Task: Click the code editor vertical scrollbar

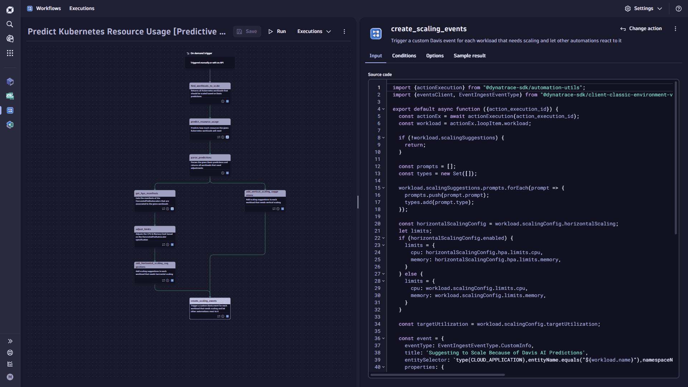Action: tap(676, 158)
